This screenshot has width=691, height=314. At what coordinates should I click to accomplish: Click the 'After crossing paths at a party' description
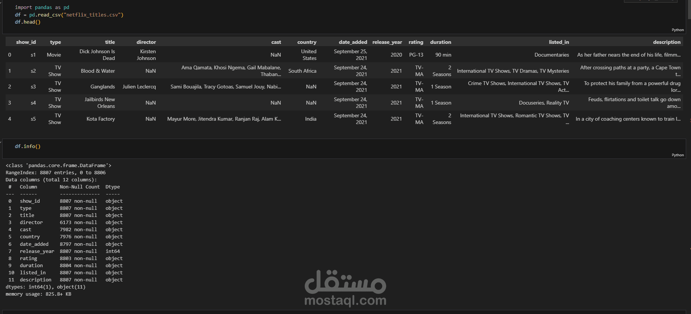pyautogui.click(x=630, y=71)
